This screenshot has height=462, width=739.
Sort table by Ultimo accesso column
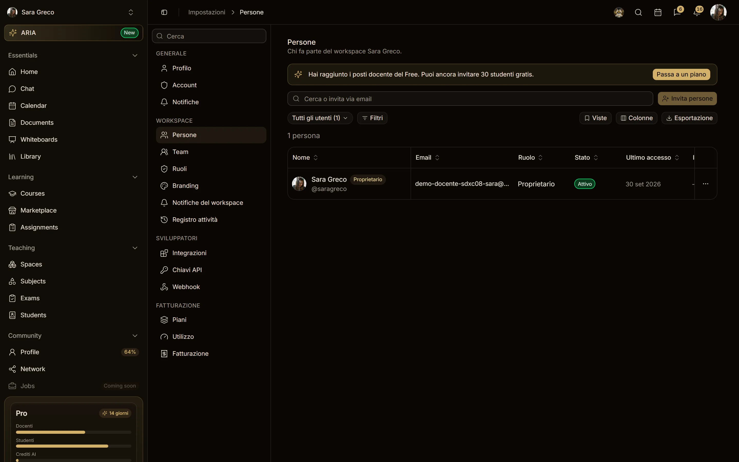coord(652,158)
